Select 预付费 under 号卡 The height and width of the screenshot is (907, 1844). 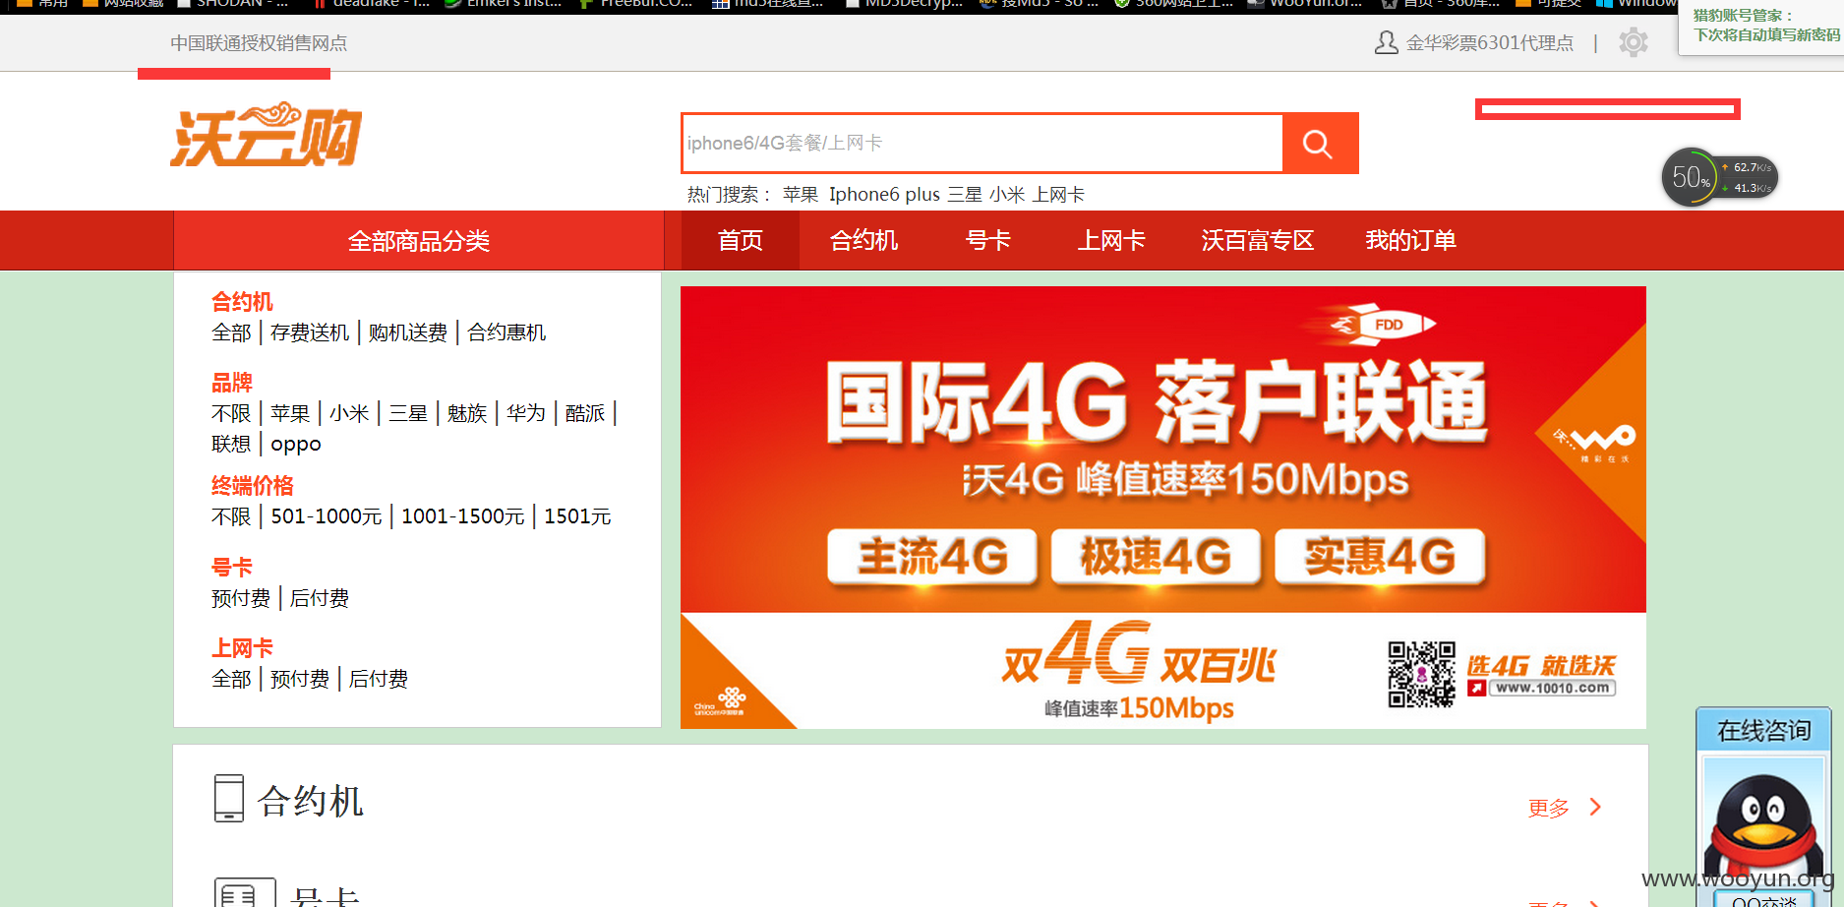pyautogui.click(x=241, y=598)
